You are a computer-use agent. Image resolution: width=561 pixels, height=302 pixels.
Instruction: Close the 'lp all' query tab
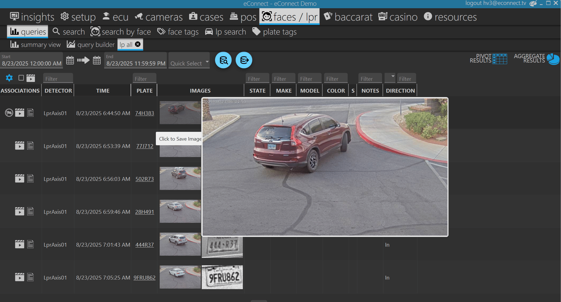(x=138, y=44)
